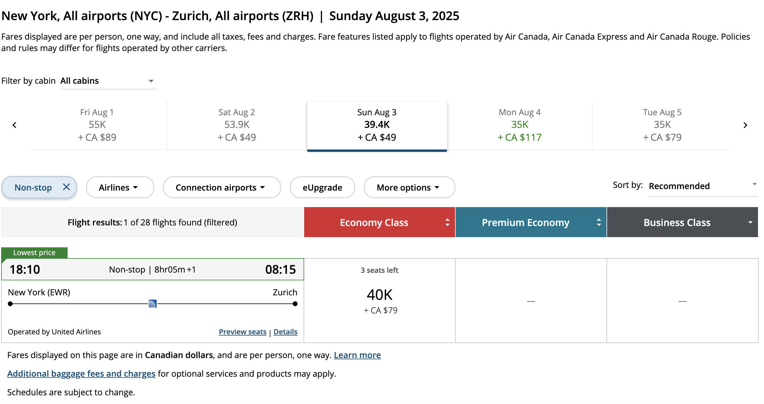Click 'Flight results: 1 of 28 flights found' text

pyautogui.click(x=152, y=222)
